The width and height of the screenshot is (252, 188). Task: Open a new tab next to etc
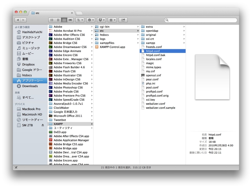(x=79, y=13)
